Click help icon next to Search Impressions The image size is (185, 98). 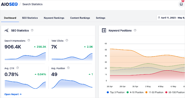pyautogui.click(x=29, y=40)
